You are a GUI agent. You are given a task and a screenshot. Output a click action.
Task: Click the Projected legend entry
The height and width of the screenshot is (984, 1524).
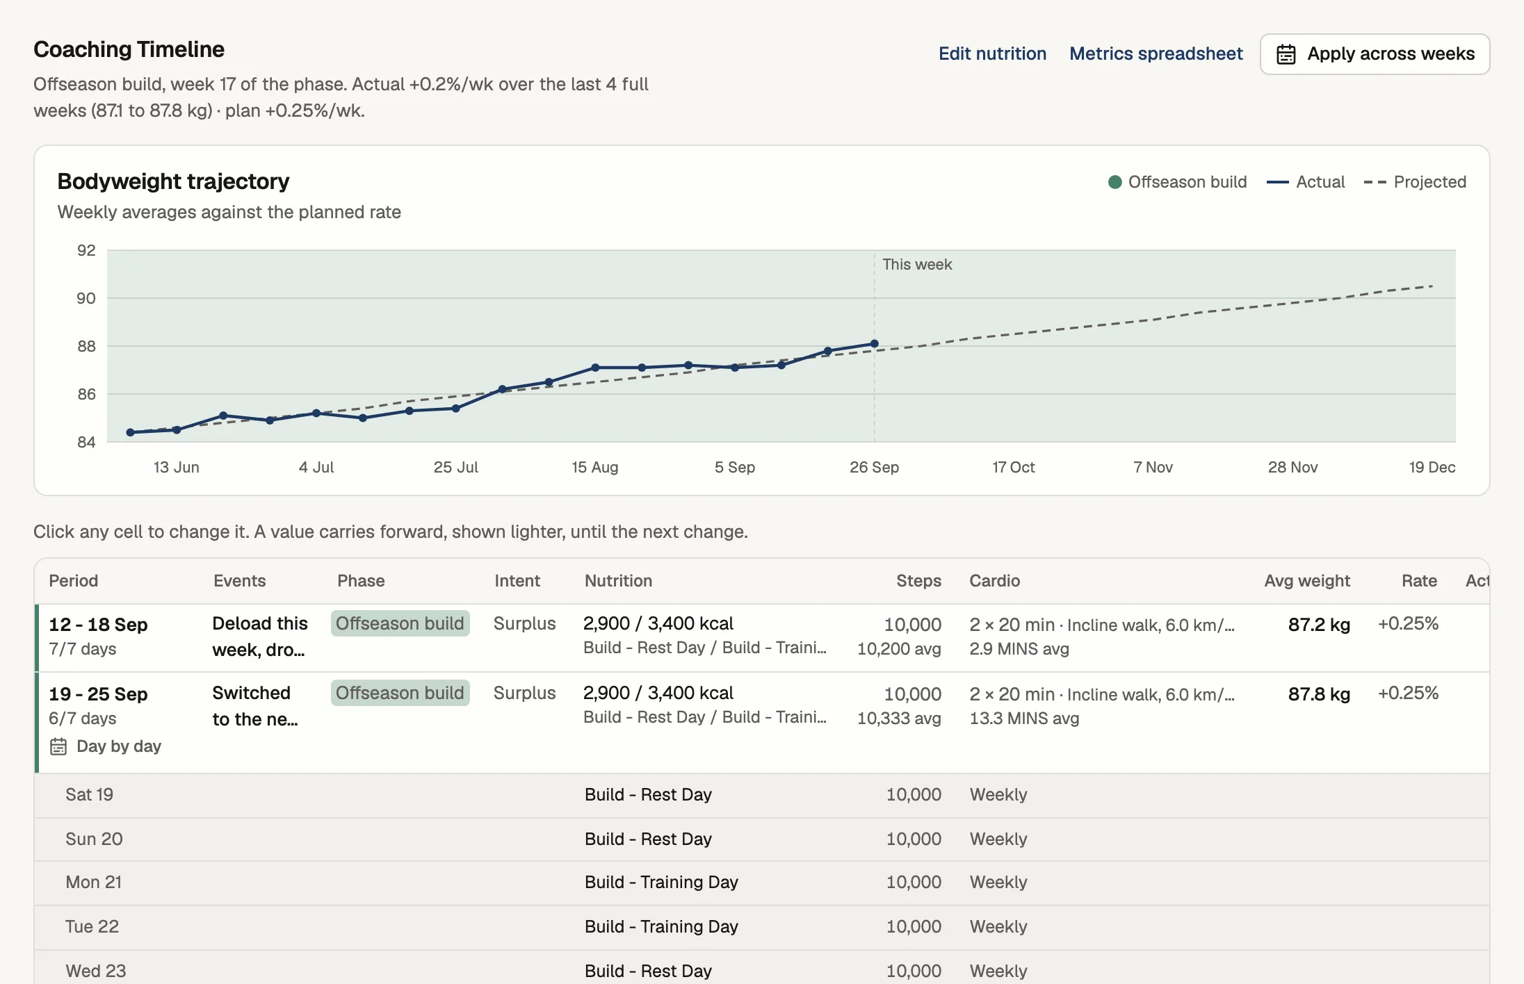pos(1416,182)
